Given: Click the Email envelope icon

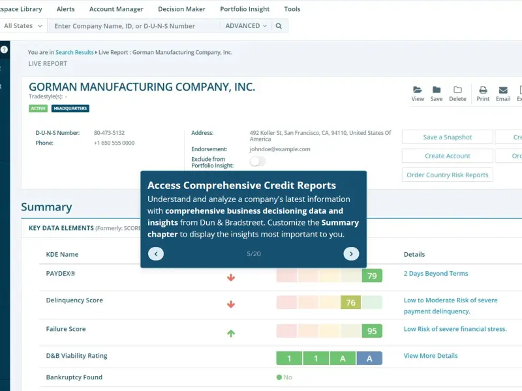Looking at the screenshot, I should (503, 90).
